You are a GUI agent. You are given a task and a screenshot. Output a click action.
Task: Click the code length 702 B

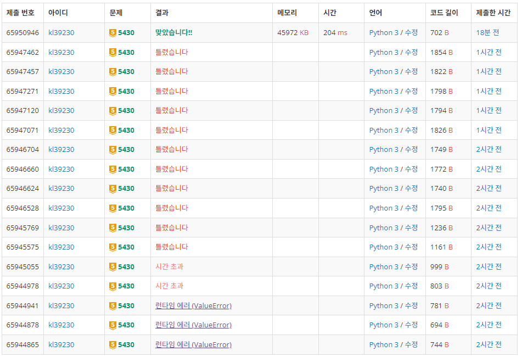click(x=440, y=32)
